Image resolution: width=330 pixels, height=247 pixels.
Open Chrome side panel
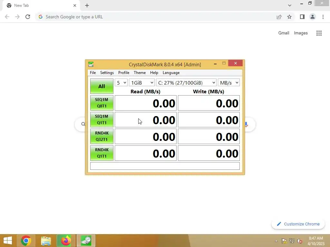click(302, 17)
